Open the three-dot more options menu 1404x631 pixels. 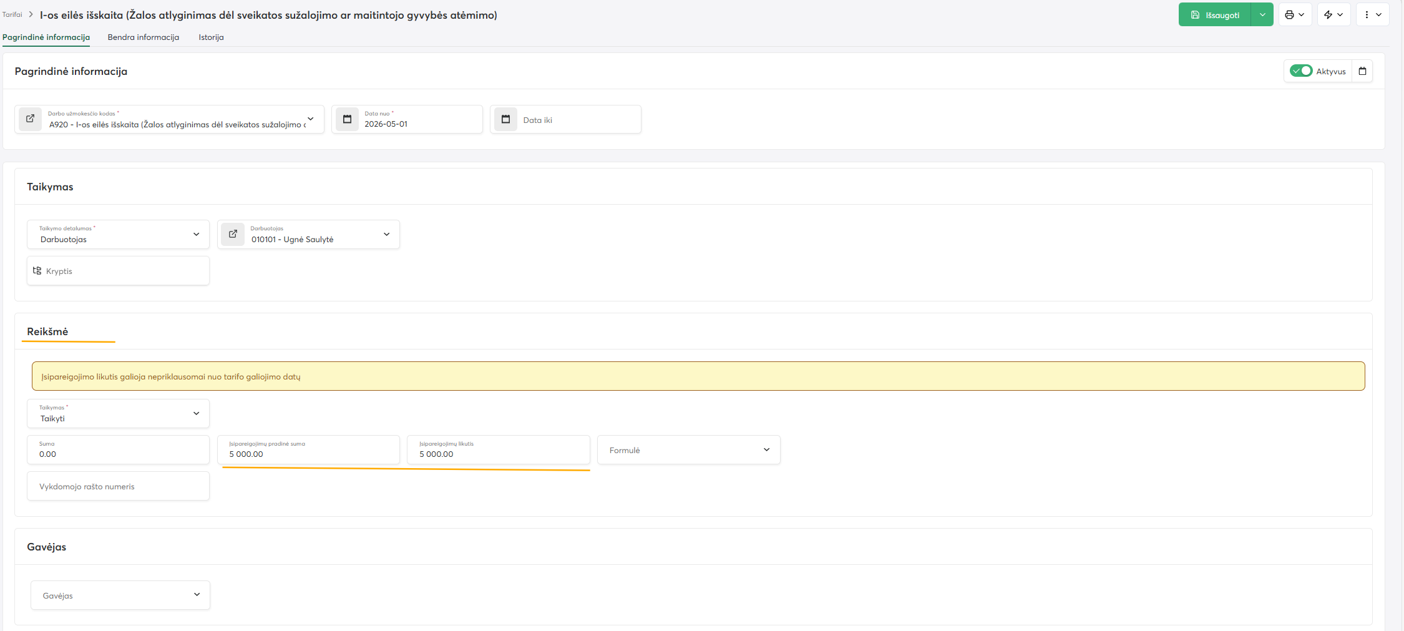(x=1372, y=15)
